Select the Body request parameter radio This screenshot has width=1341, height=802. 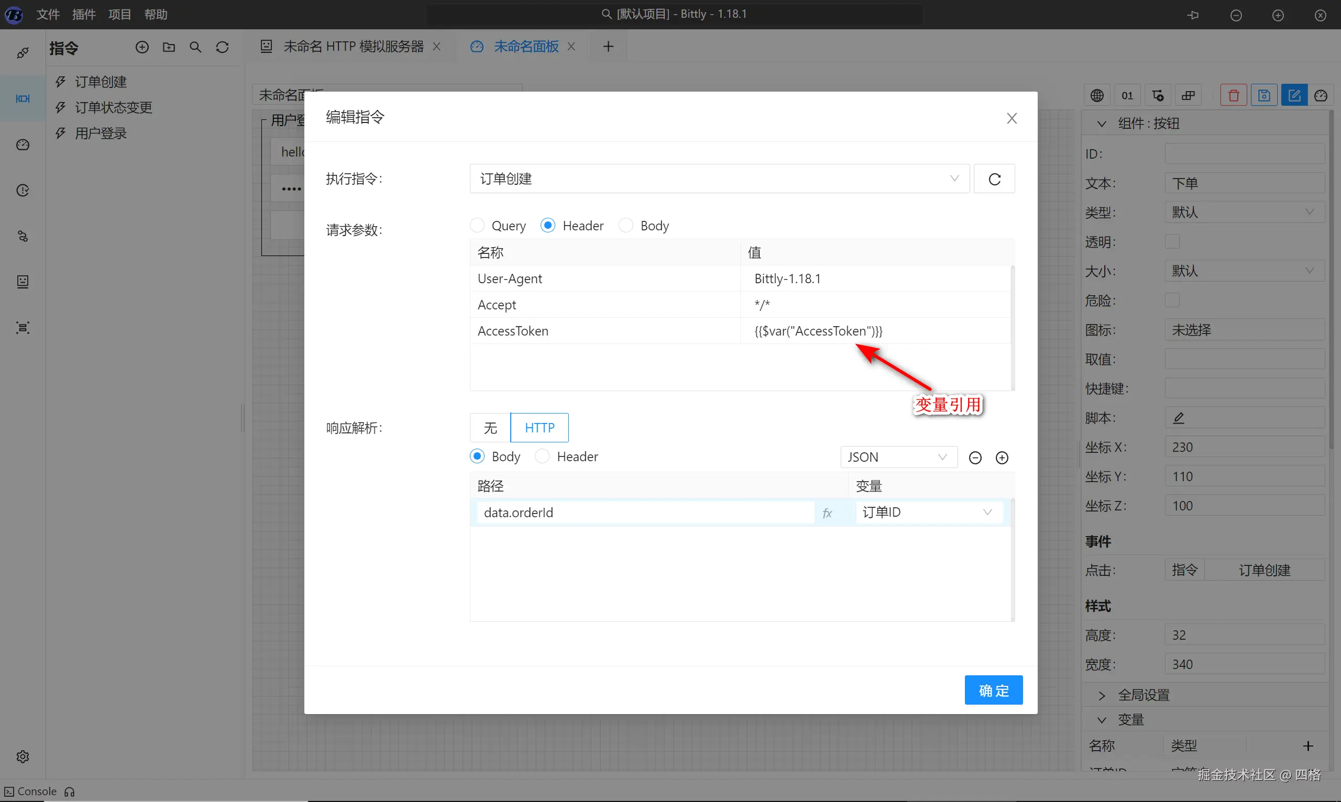point(625,225)
